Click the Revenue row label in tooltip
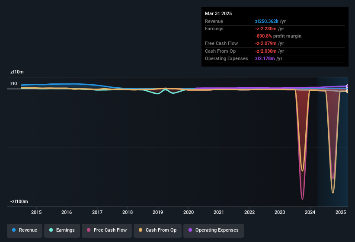 tap(214, 21)
